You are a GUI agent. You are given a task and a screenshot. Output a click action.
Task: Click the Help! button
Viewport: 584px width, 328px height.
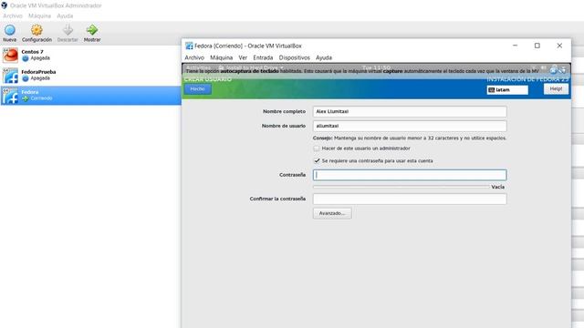click(556, 89)
